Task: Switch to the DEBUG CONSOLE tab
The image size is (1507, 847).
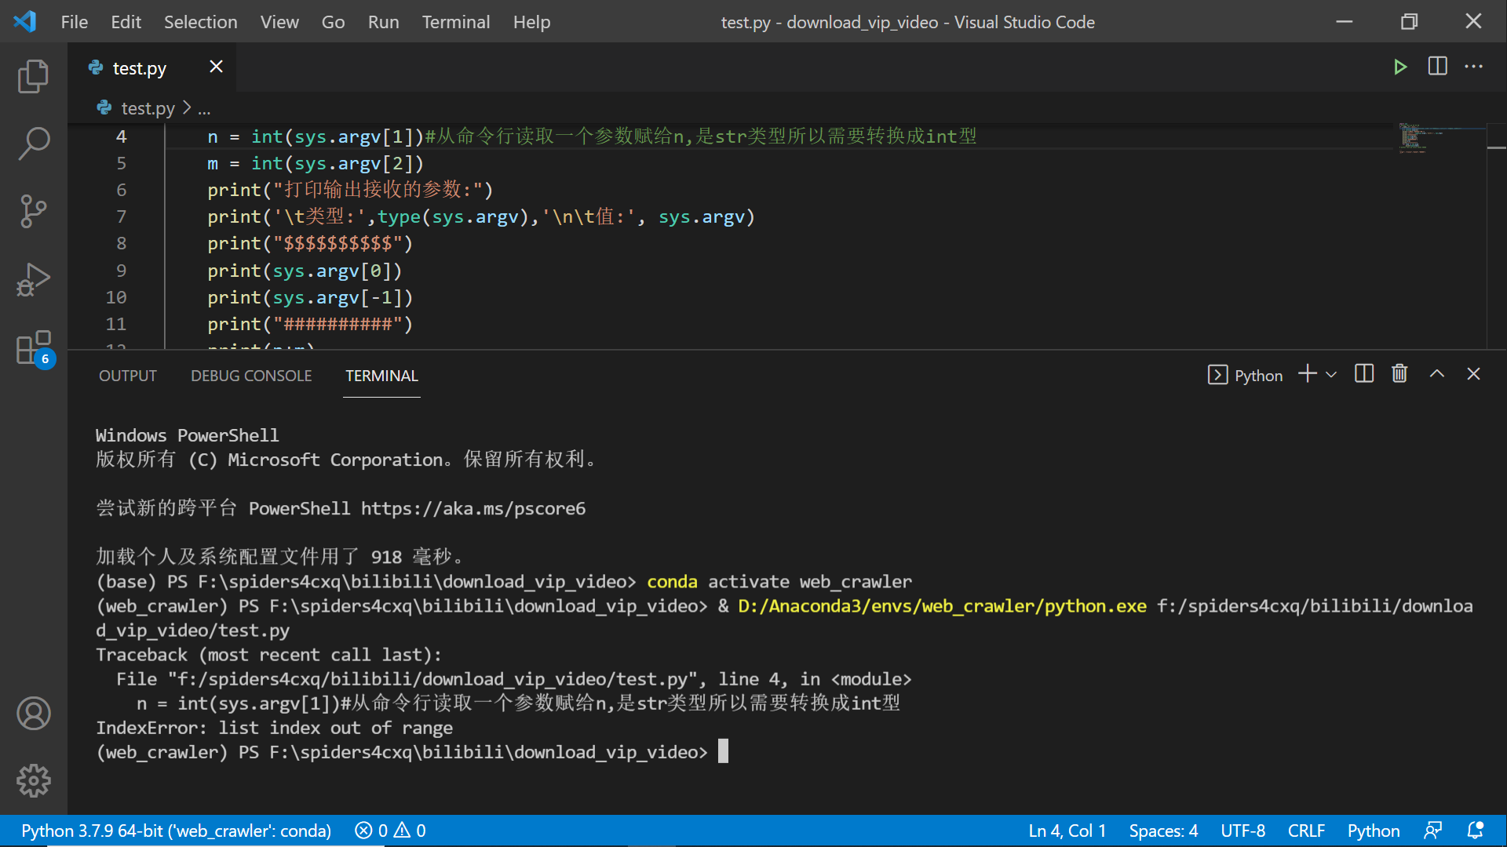Action: click(250, 376)
